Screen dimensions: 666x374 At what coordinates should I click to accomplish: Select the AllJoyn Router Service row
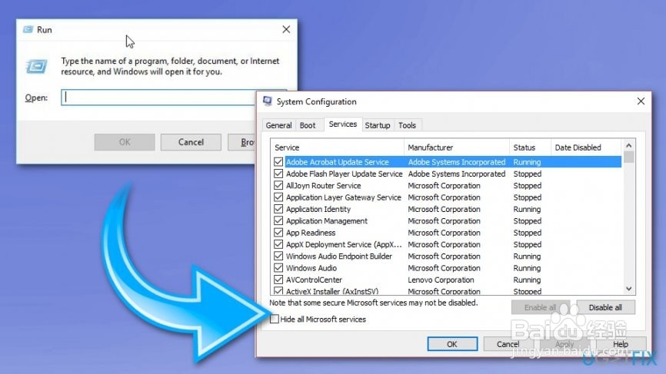(448, 186)
